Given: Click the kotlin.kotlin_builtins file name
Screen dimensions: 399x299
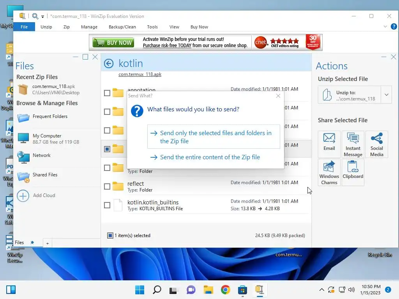Looking at the screenshot, I should pos(153,202).
